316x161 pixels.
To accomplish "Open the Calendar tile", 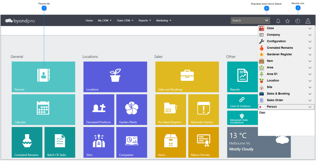I will [x=43, y=109].
